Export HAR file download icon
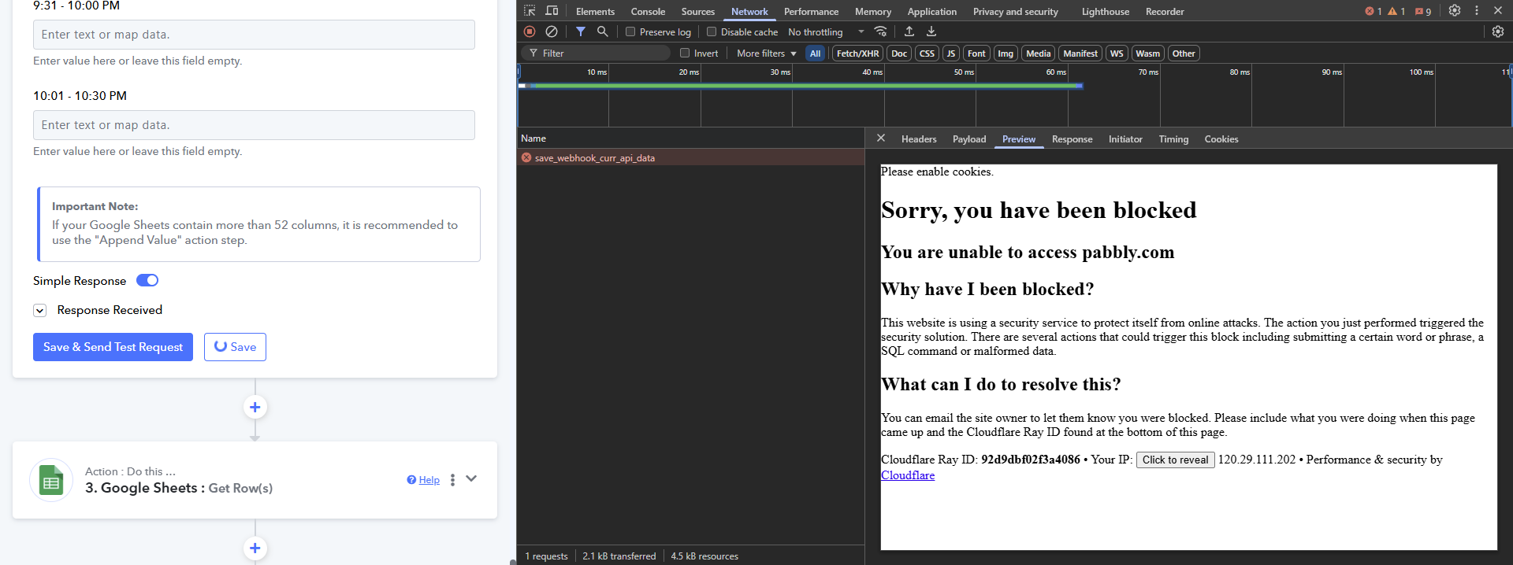1513x565 pixels. pyautogui.click(x=931, y=31)
